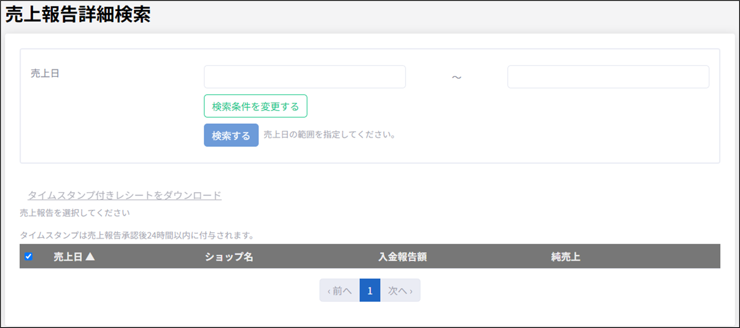The image size is (740, 328).
Task: Click the 売上日の範囲を指定してください hint text
Action: (330, 135)
